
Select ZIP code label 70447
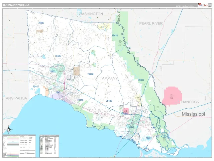[36, 87]
